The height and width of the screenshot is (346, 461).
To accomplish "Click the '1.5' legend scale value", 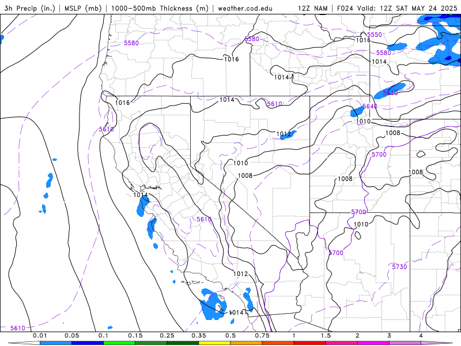I will pos(326,336).
